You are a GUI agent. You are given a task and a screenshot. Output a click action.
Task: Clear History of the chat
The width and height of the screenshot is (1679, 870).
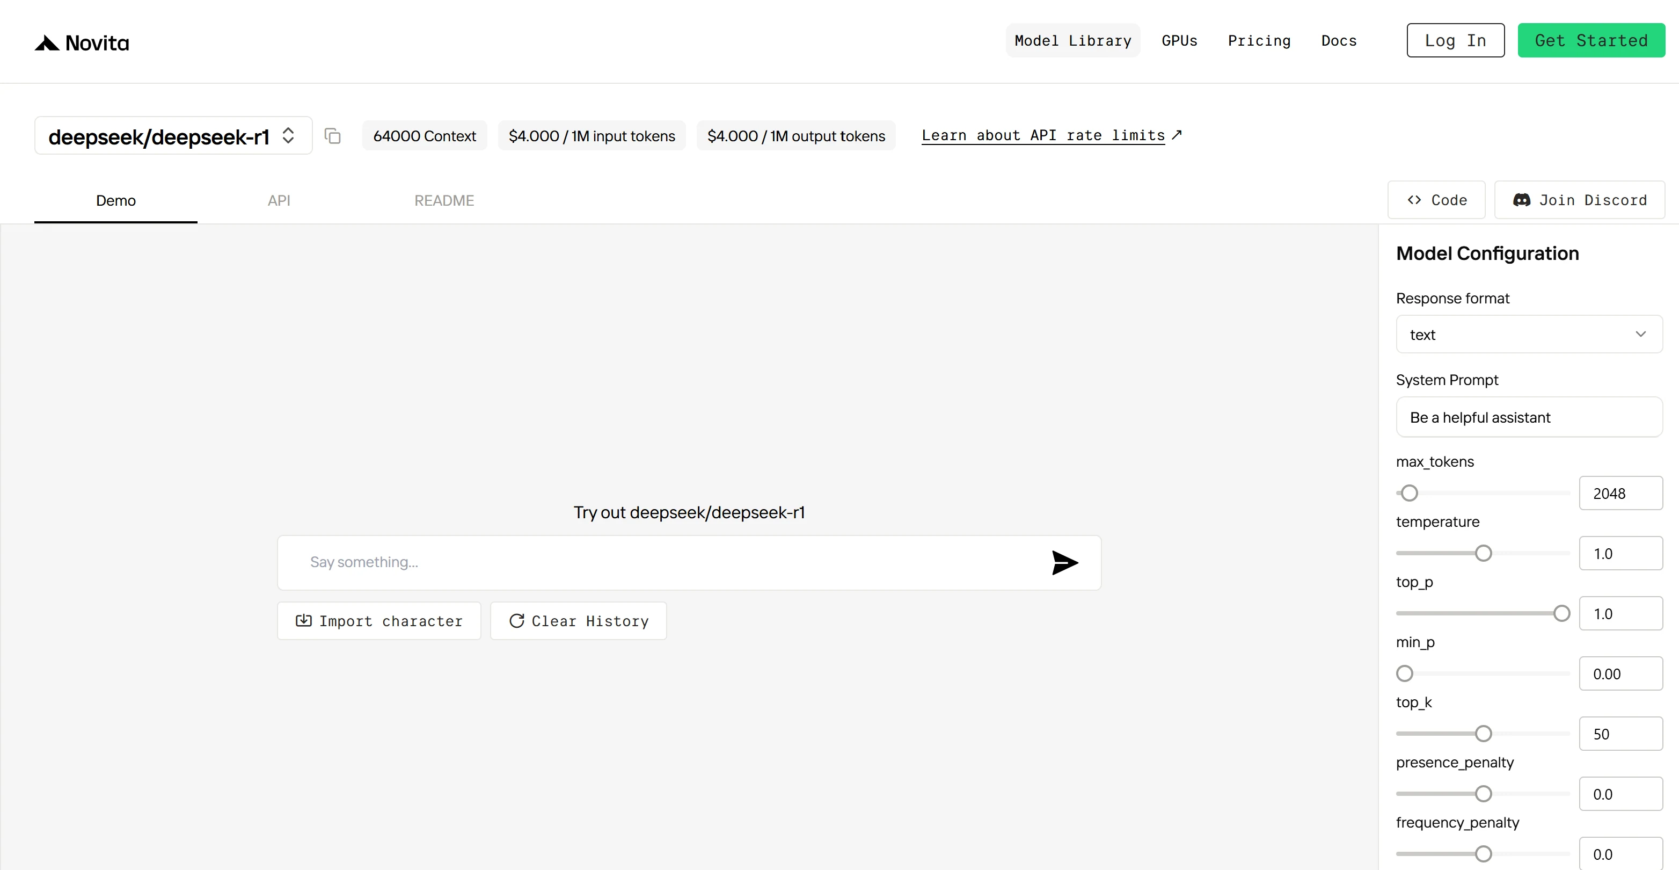[x=578, y=621]
